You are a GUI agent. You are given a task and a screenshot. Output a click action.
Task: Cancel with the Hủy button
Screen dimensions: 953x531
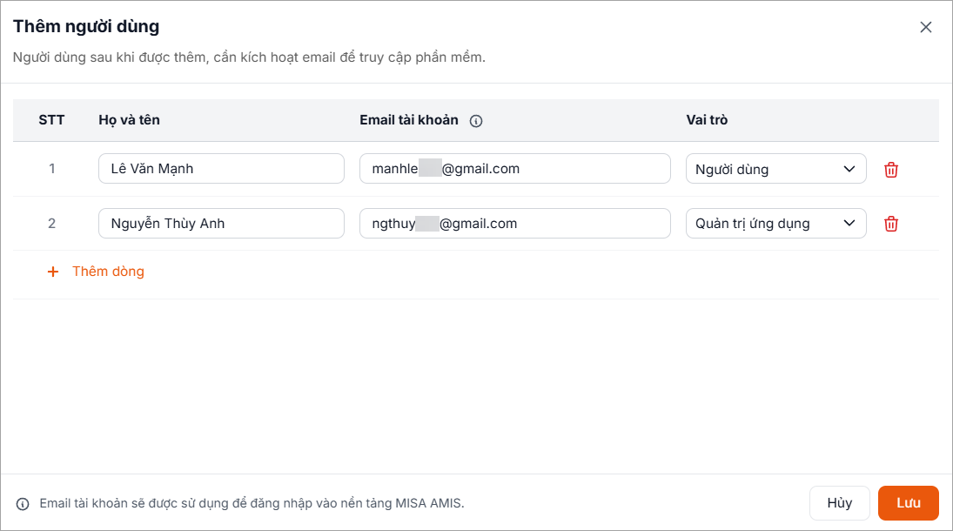[x=840, y=503]
